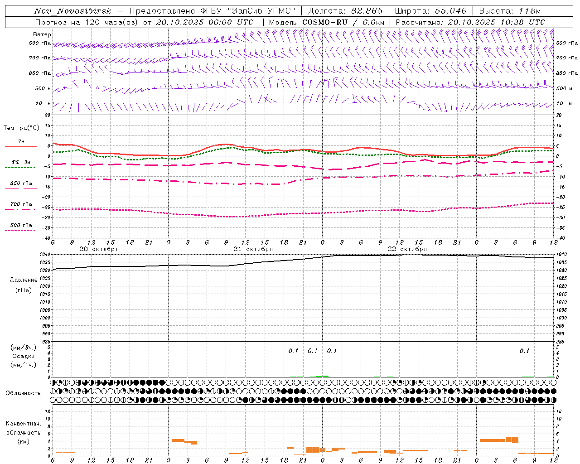The width and height of the screenshot is (580, 464).
Task: Click the red line sample above the 2м legend
Action: coord(21,147)
